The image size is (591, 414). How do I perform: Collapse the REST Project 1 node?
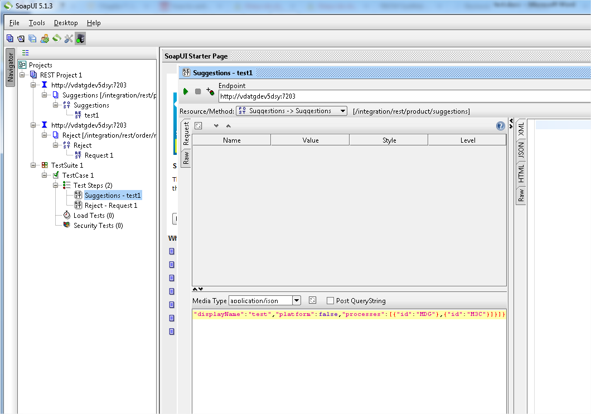22,75
